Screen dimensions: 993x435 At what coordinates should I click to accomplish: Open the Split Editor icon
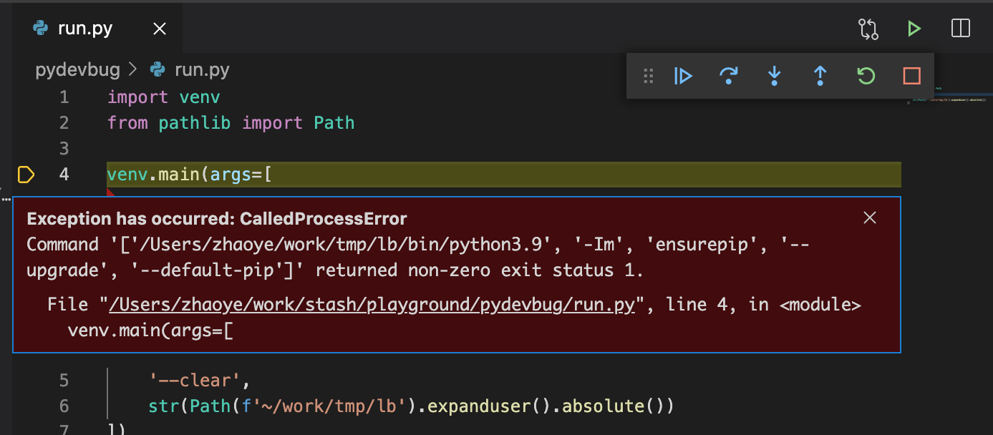[x=960, y=29]
